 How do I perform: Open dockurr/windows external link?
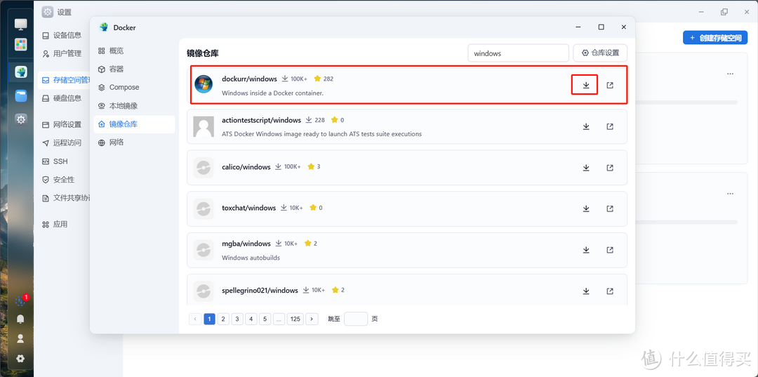(610, 85)
